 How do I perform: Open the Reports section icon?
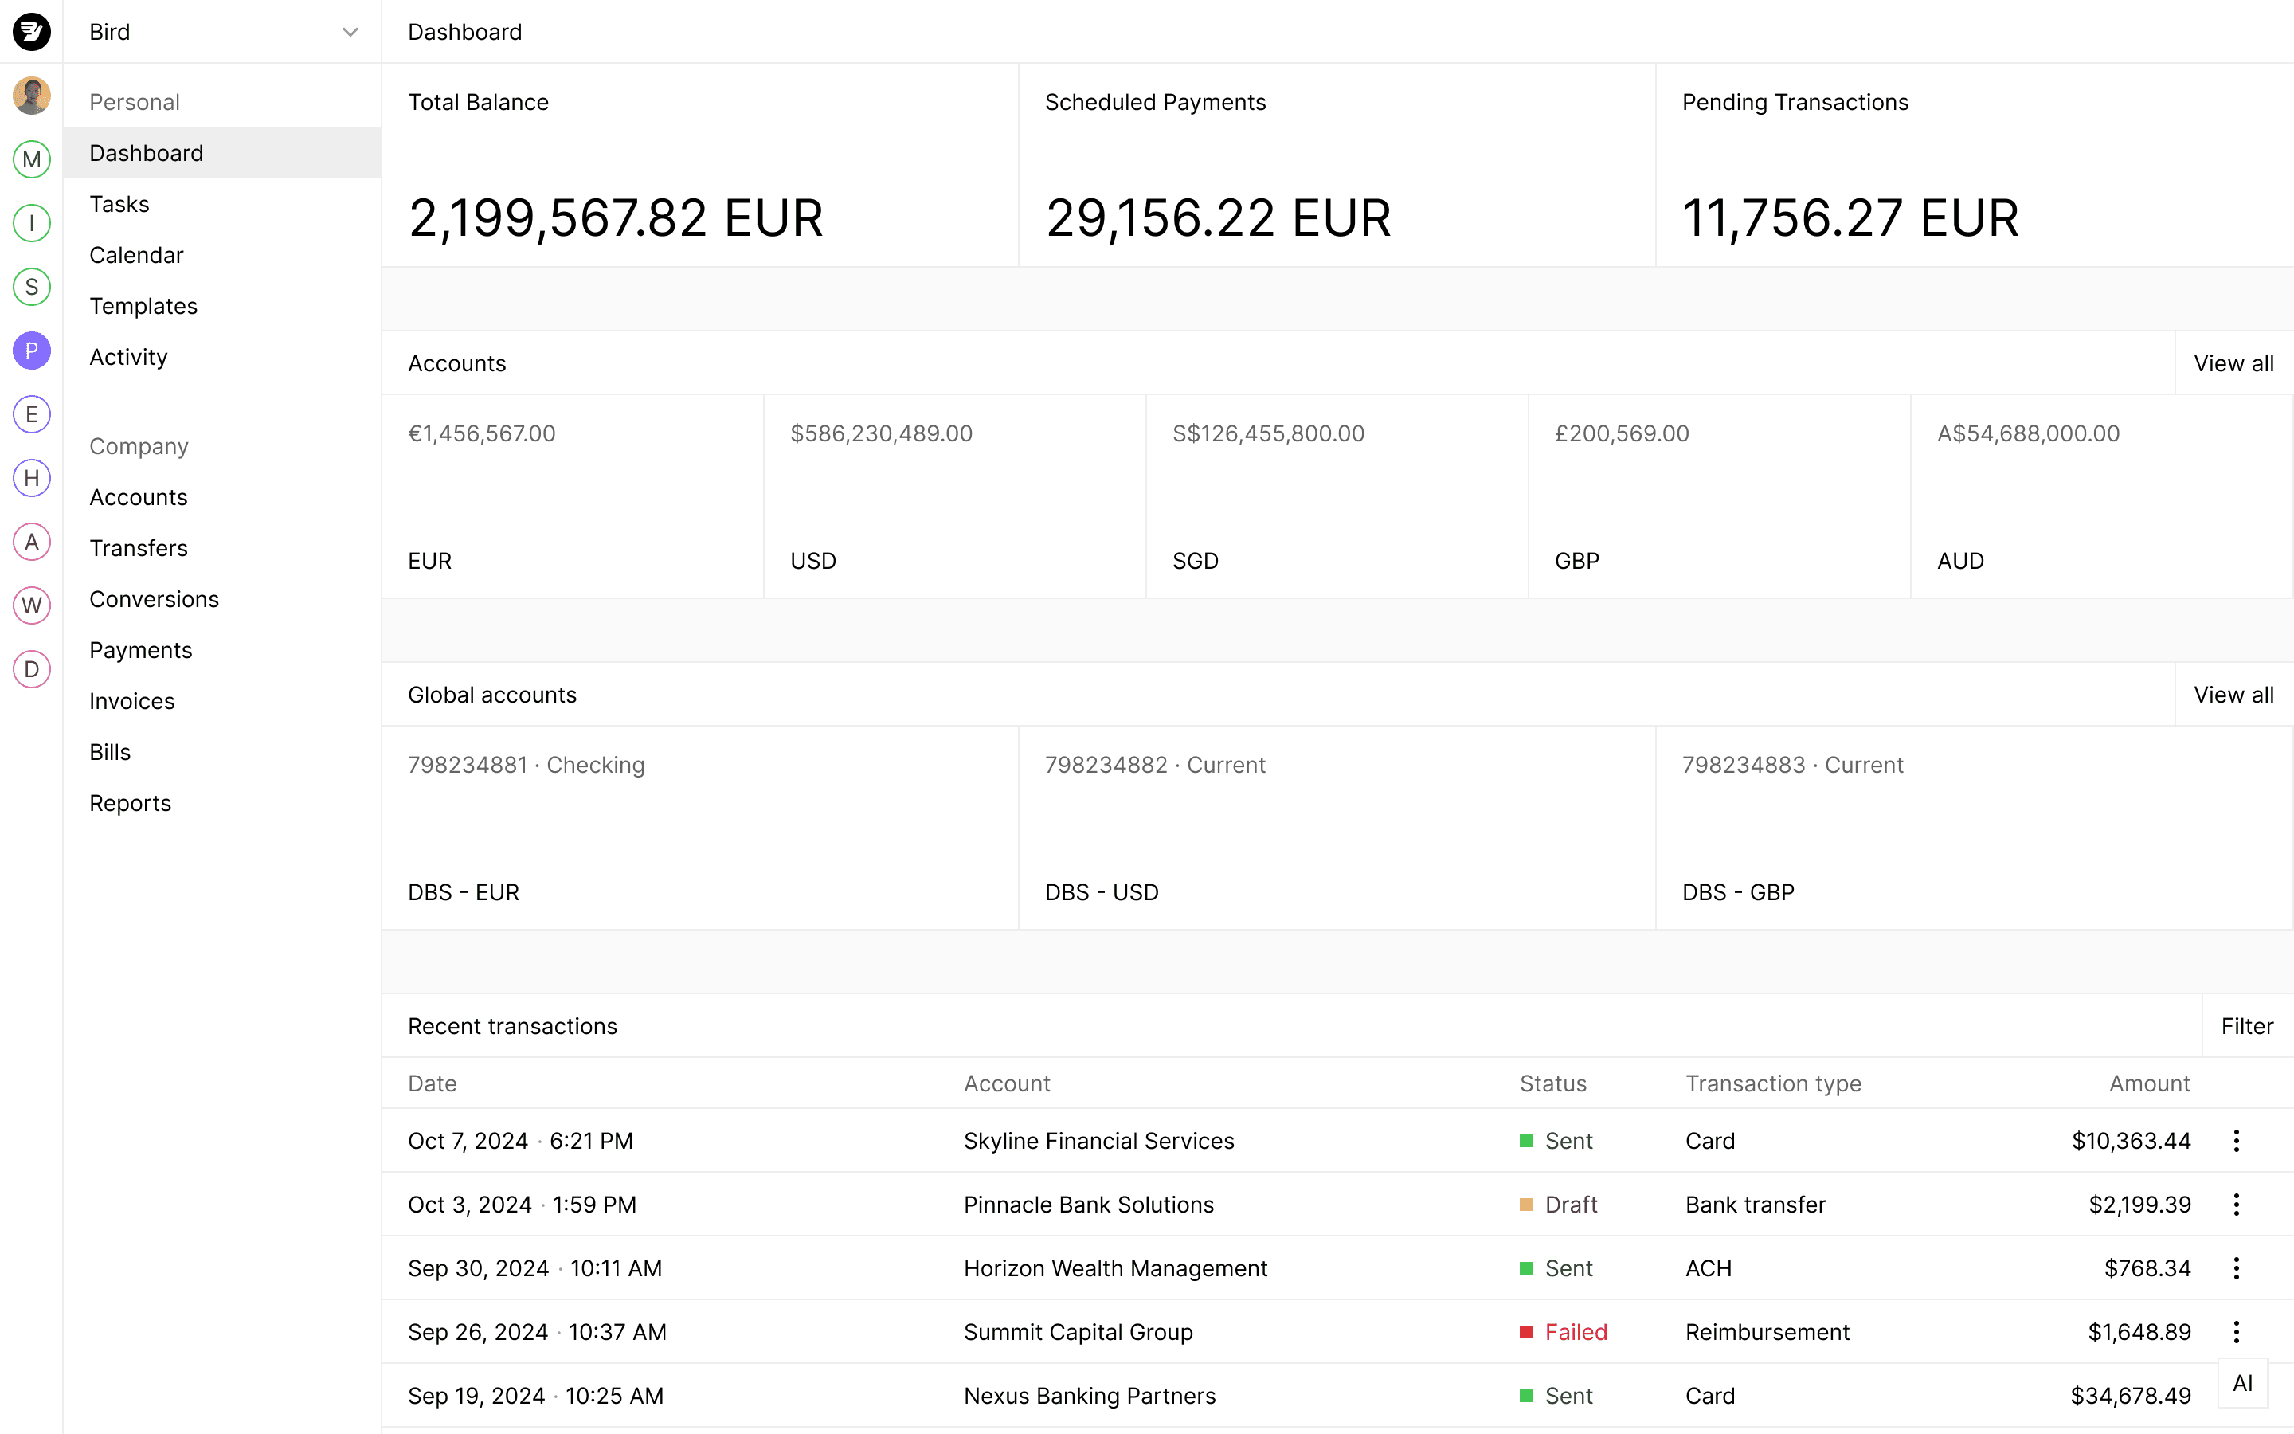pyautogui.click(x=131, y=803)
